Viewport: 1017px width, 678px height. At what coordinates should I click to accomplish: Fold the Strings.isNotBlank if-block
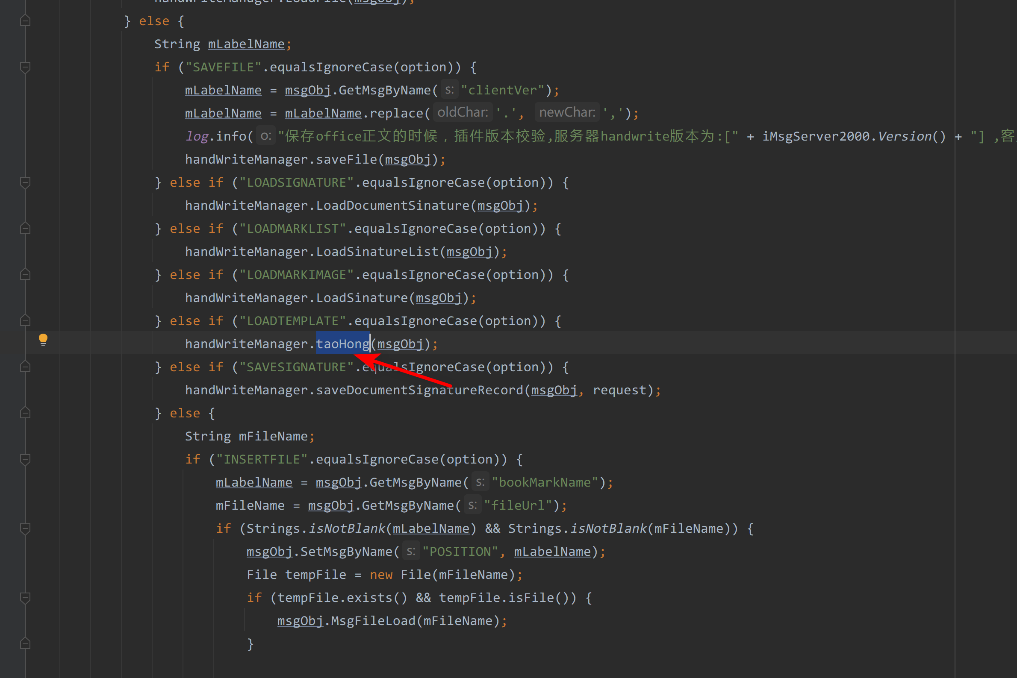pyautogui.click(x=25, y=528)
